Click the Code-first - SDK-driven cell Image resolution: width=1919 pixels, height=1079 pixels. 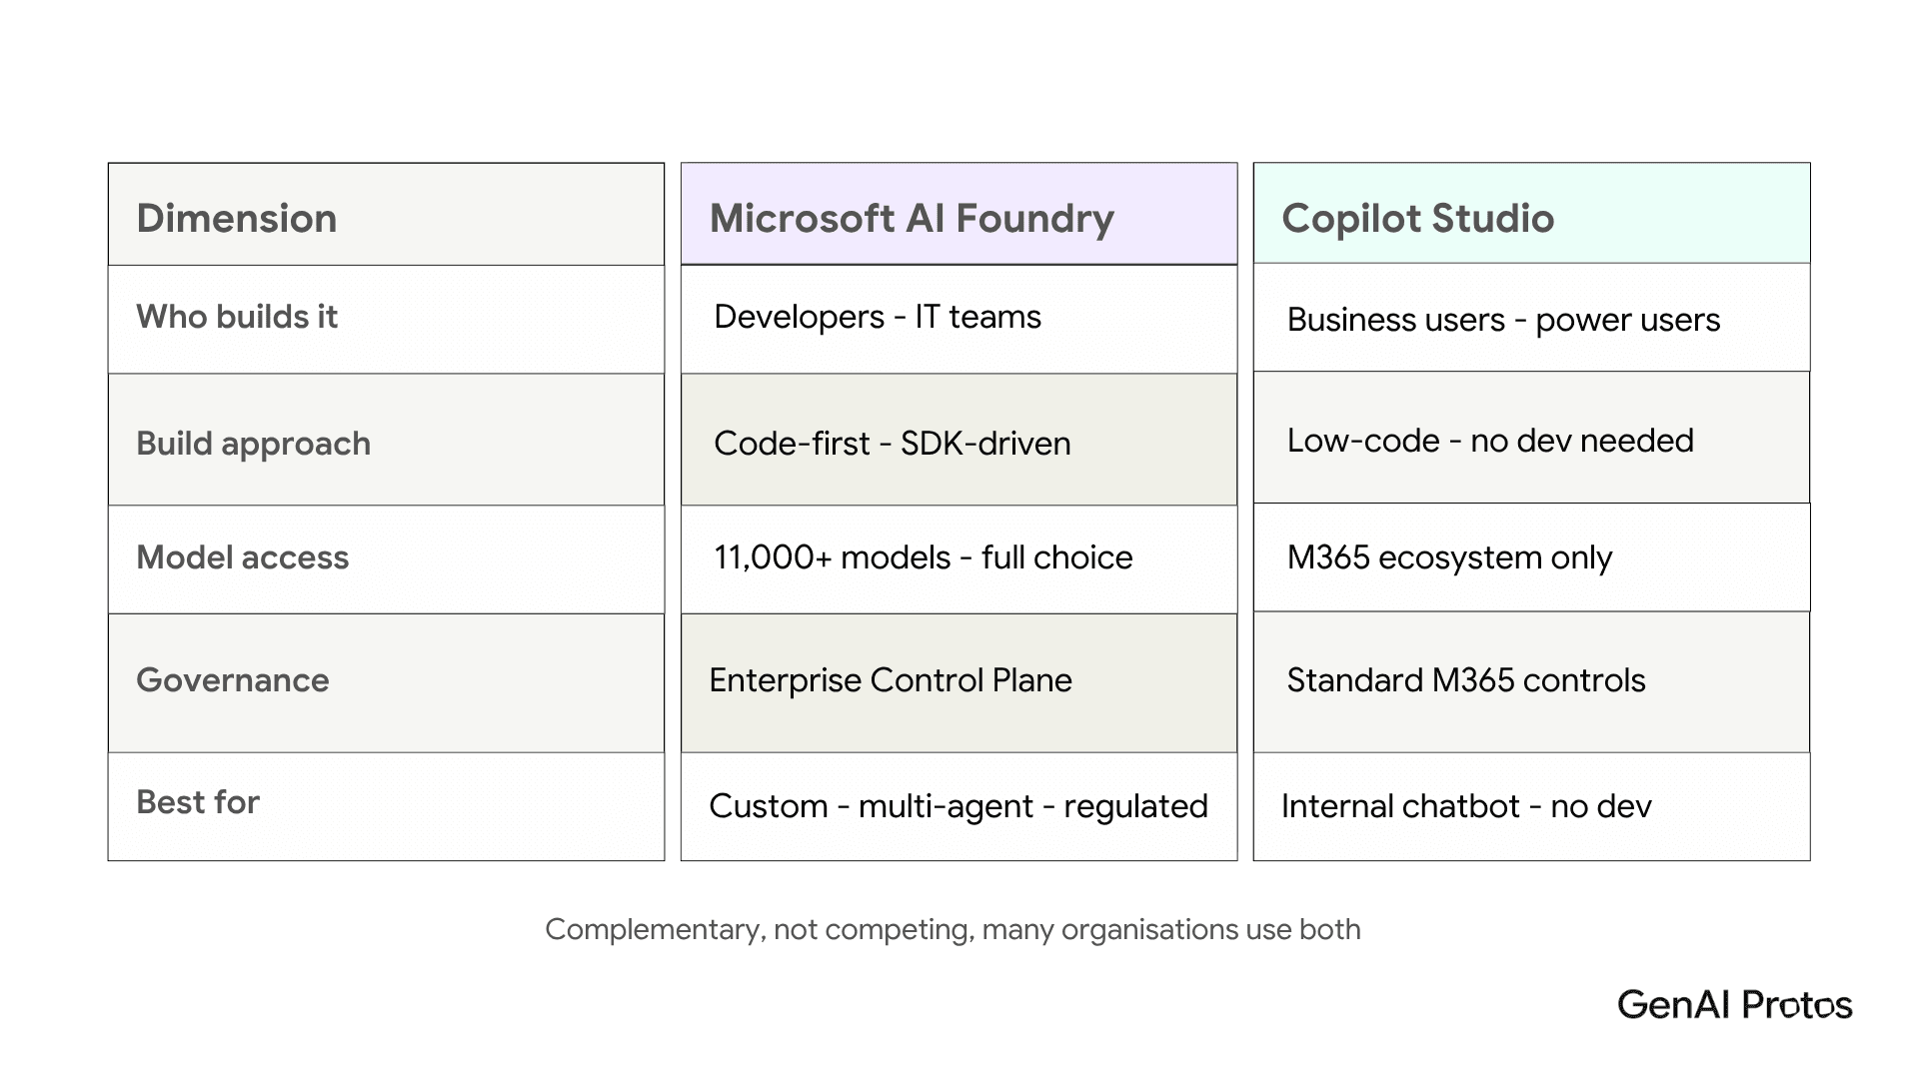(959, 440)
